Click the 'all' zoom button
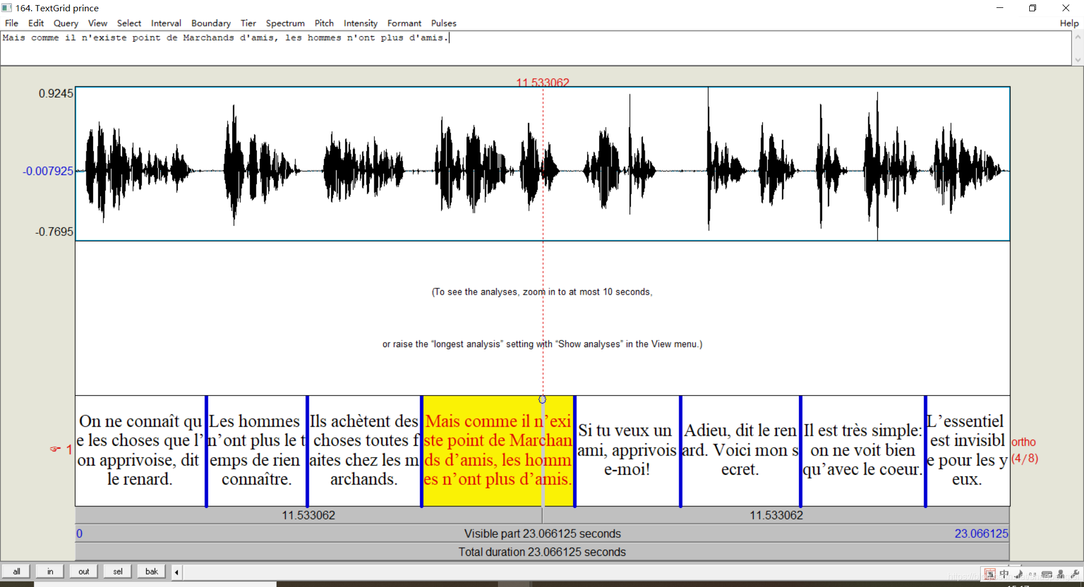The image size is (1084, 587). (16, 571)
